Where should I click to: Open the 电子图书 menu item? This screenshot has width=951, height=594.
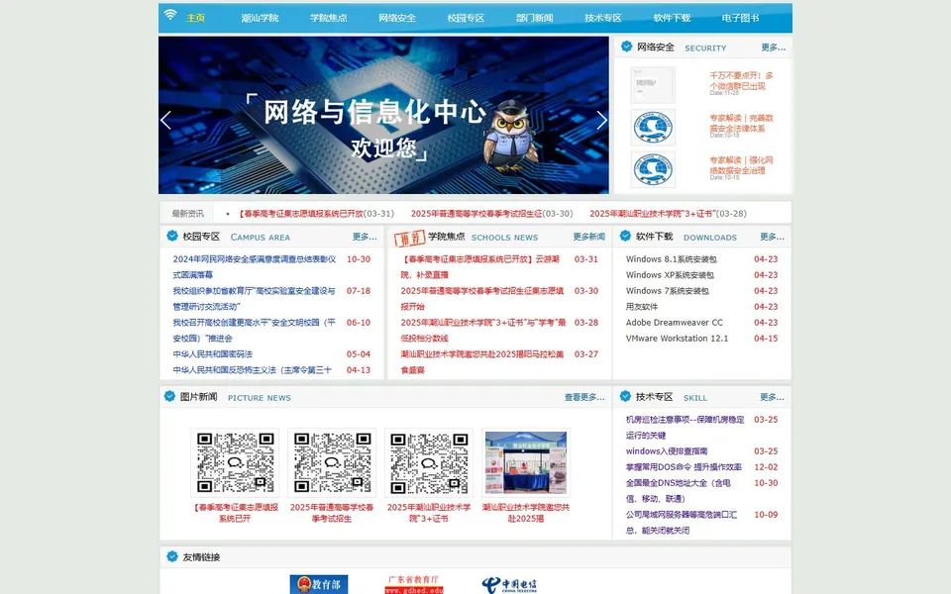click(741, 18)
